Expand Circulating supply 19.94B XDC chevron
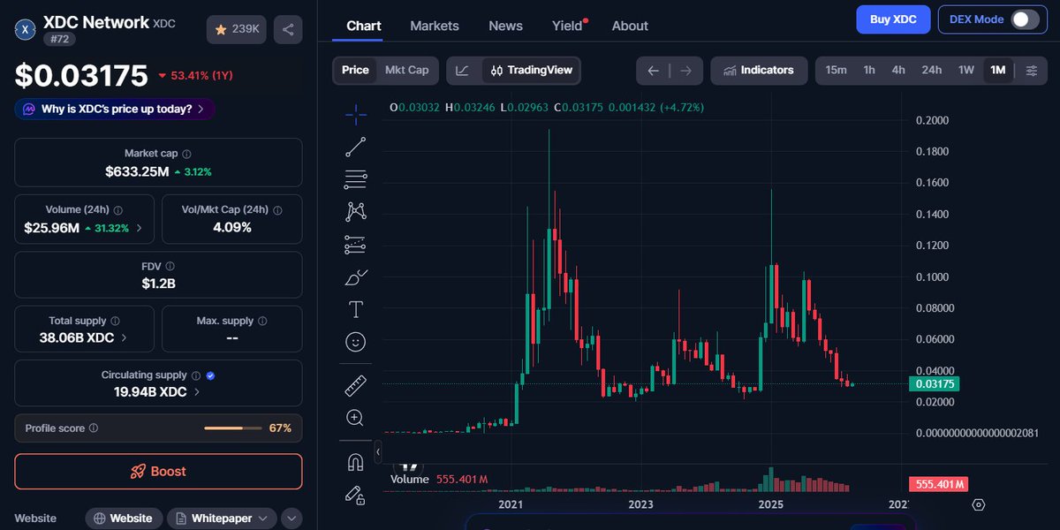1060x530 pixels. [196, 392]
